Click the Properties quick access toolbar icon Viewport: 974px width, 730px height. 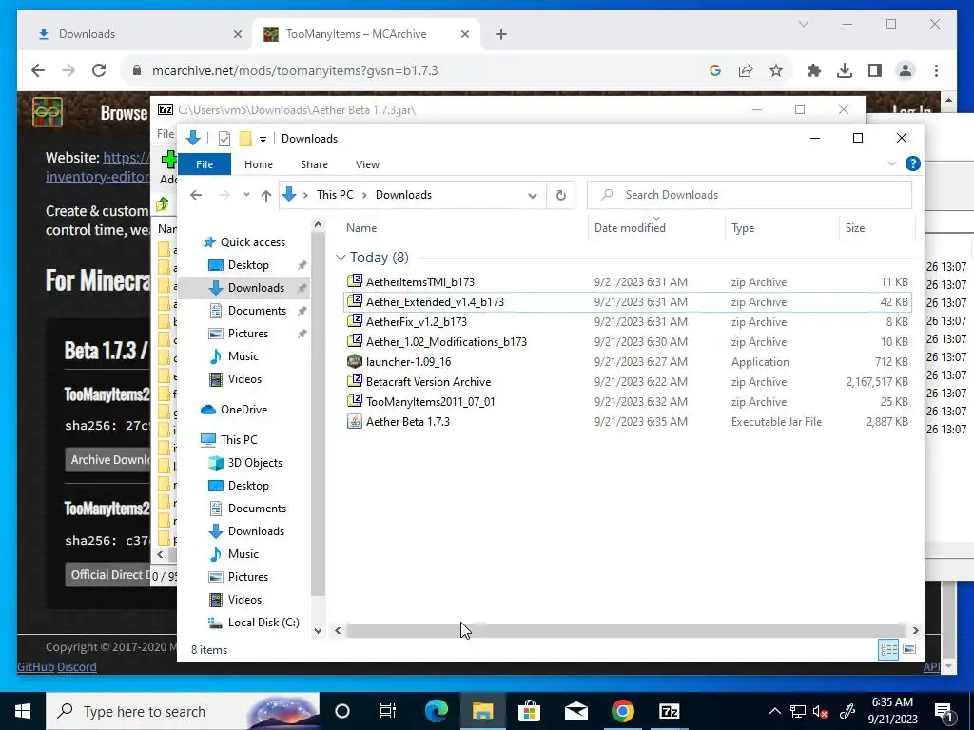pyautogui.click(x=224, y=139)
